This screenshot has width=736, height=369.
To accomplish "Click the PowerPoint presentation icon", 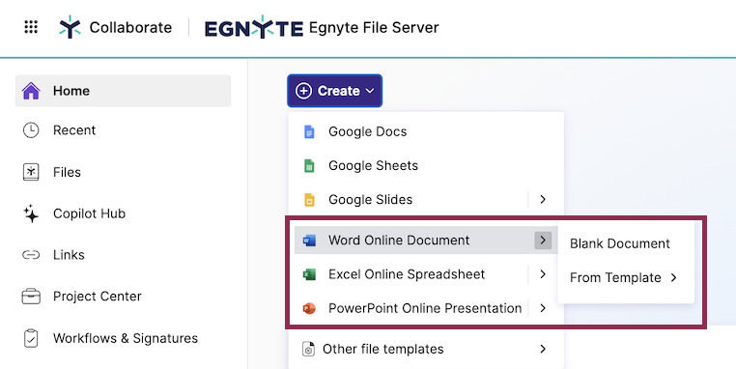I will pos(309,308).
